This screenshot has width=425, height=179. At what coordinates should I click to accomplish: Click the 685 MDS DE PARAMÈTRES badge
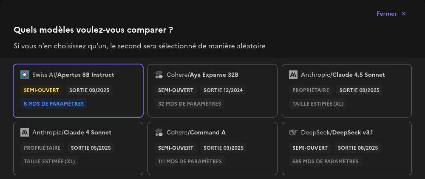(325, 161)
